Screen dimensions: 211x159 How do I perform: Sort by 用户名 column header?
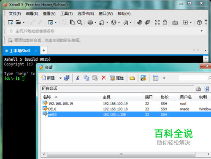[187, 97]
